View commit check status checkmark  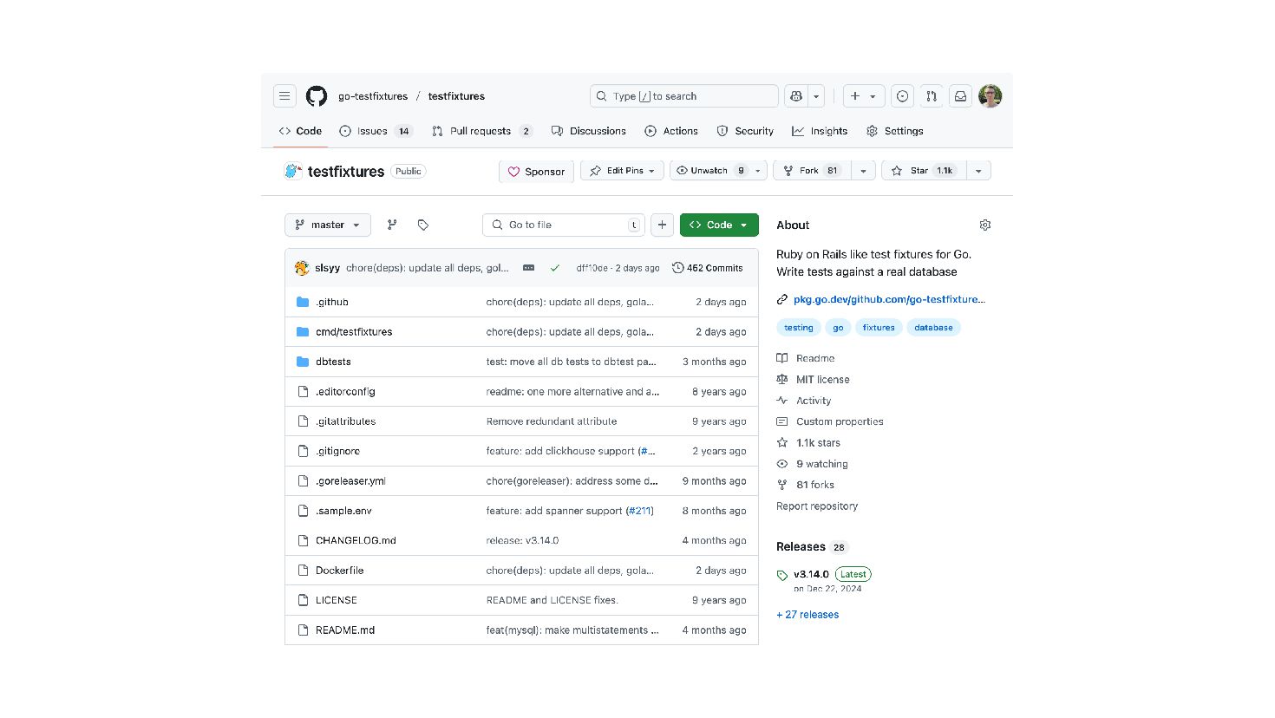(555, 268)
